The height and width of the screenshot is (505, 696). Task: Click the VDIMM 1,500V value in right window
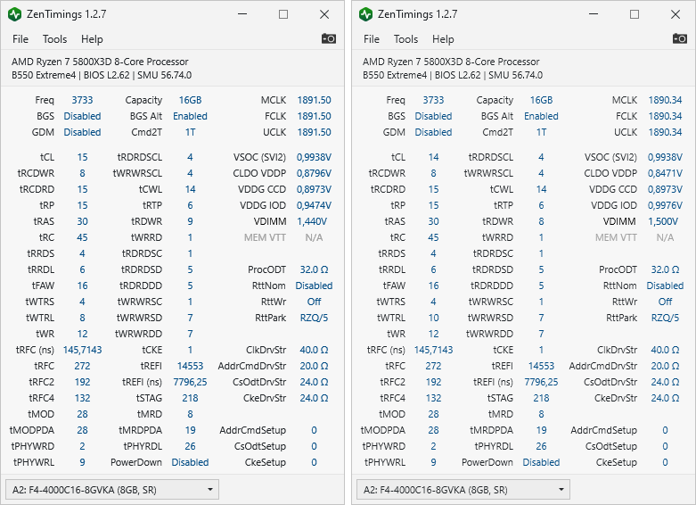[664, 221]
